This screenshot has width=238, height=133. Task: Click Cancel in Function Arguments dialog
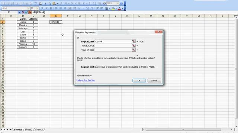(x=154, y=81)
